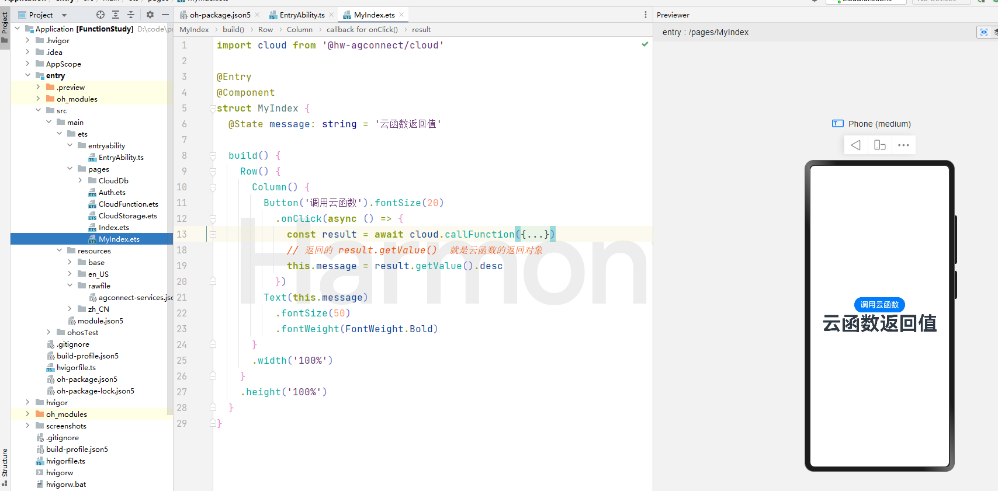Viewport: 998px width, 491px height.
Task: Collapse all nodes in the Project panel
Action: pos(131,15)
